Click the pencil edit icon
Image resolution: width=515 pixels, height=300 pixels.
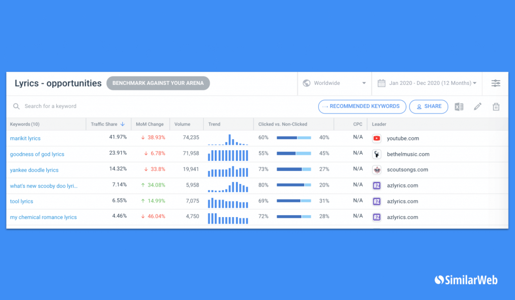(477, 107)
